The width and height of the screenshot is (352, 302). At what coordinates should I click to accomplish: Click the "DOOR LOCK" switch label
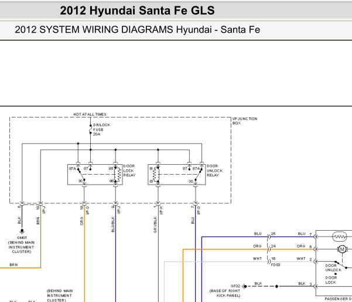point(331,280)
